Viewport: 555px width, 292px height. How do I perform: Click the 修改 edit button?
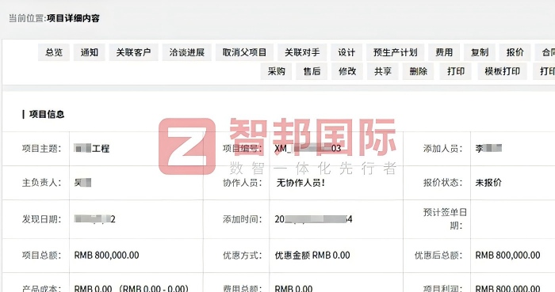(x=347, y=71)
